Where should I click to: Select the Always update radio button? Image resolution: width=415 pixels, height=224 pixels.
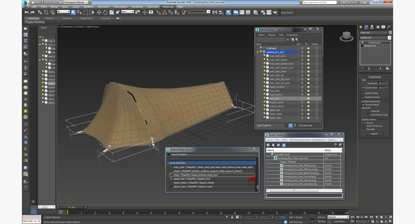(x=365, y=123)
